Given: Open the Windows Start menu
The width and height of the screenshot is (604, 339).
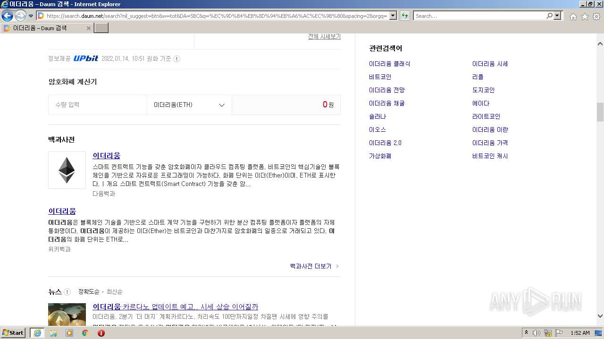Looking at the screenshot, I should 13,333.
